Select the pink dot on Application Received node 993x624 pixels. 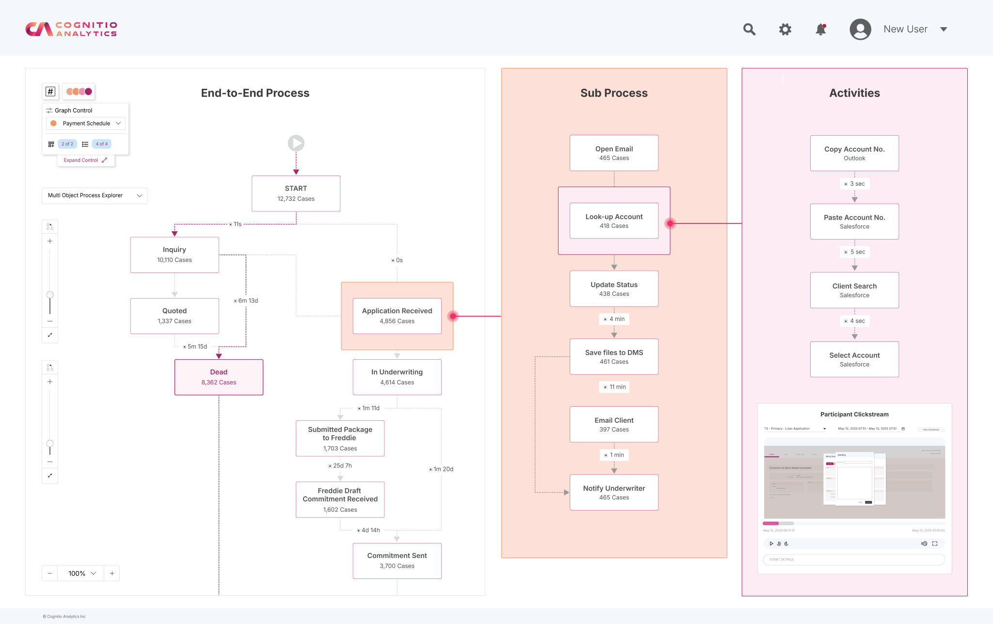click(453, 316)
